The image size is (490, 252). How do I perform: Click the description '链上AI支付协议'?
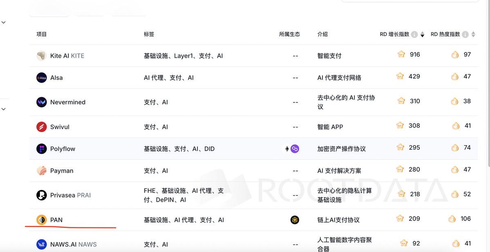[338, 220]
